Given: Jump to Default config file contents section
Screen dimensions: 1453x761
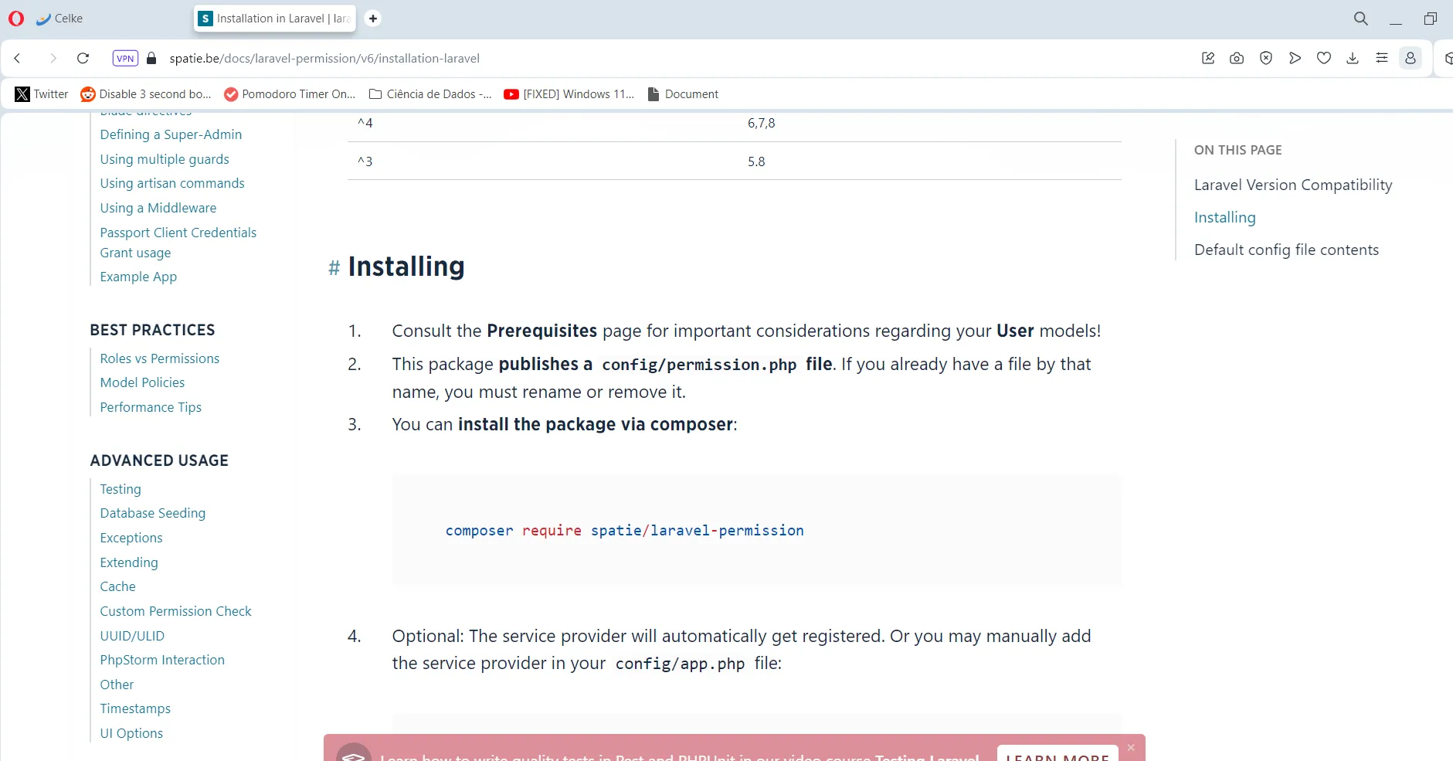Looking at the screenshot, I should point(1285,250).
